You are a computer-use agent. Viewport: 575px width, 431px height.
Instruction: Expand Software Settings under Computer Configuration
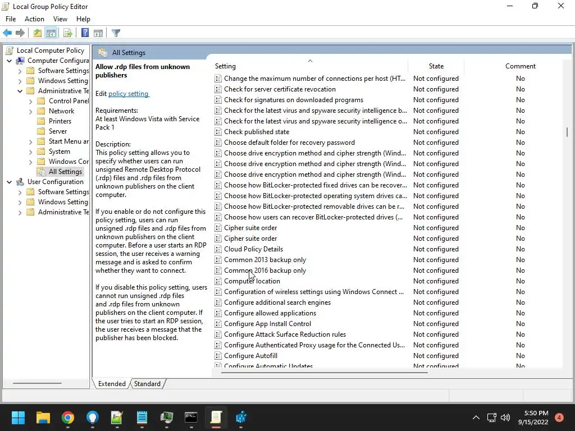20,71
